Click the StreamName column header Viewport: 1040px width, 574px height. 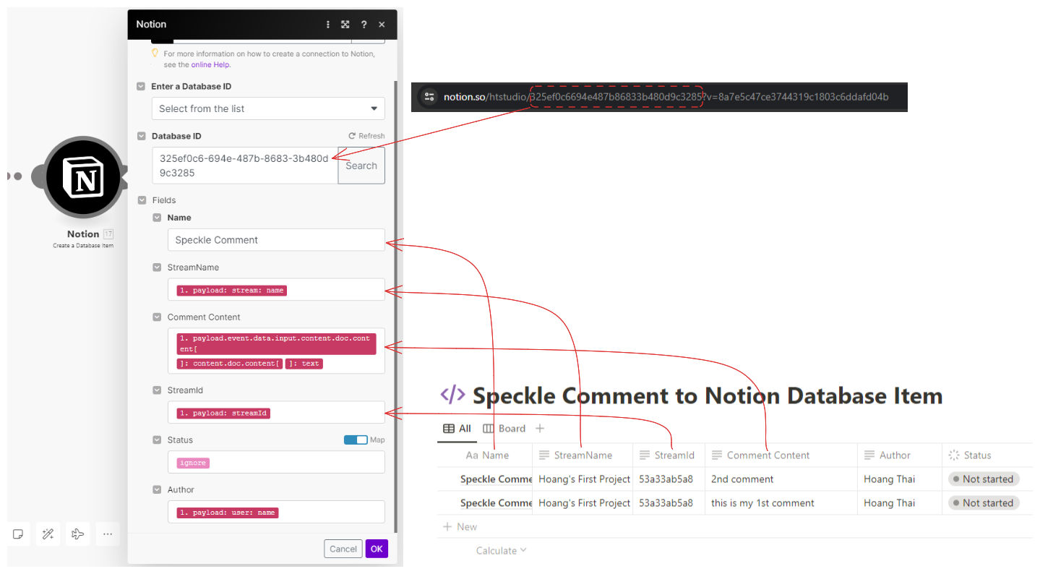tap(583, 455)
